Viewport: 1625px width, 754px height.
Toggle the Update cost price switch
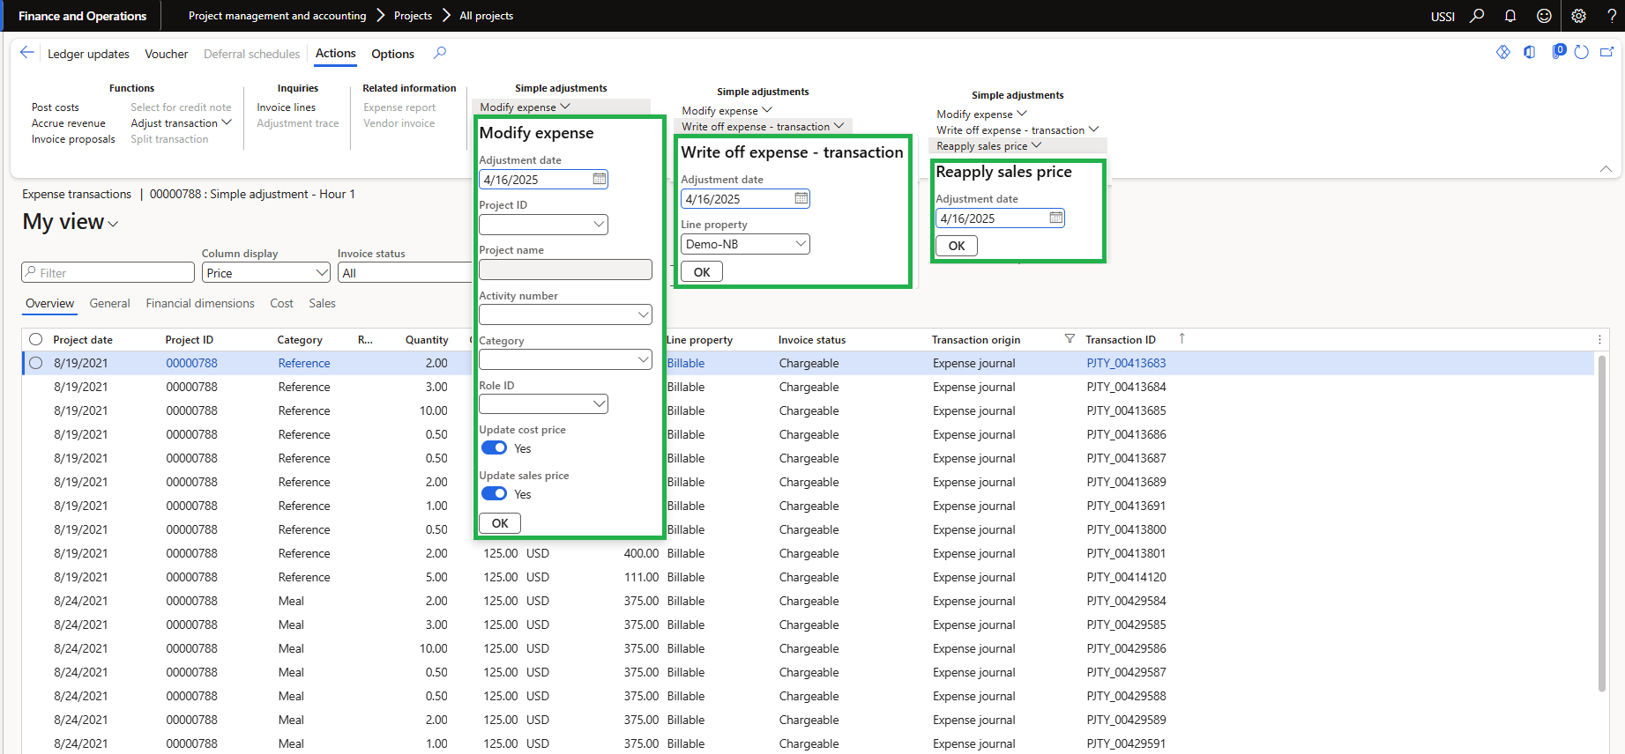495,448
